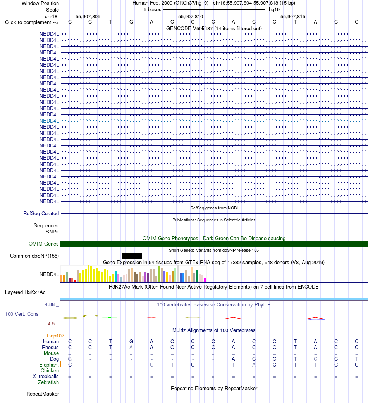The width and height of the screenshot is (368, 403).
Task: Click the 'Chicken' species label
Action: coord(50,371)
